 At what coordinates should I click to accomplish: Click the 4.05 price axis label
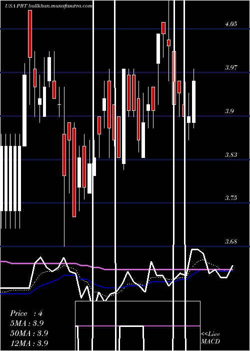point(231,24)
